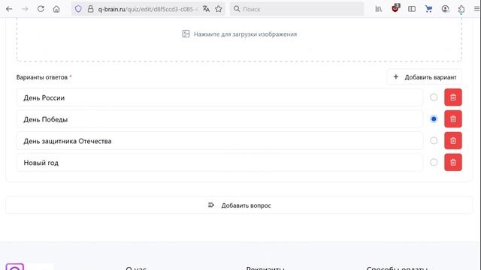Delete the answer День Победы
Viewport: 481px width, 270px height.
coord(453,119)
